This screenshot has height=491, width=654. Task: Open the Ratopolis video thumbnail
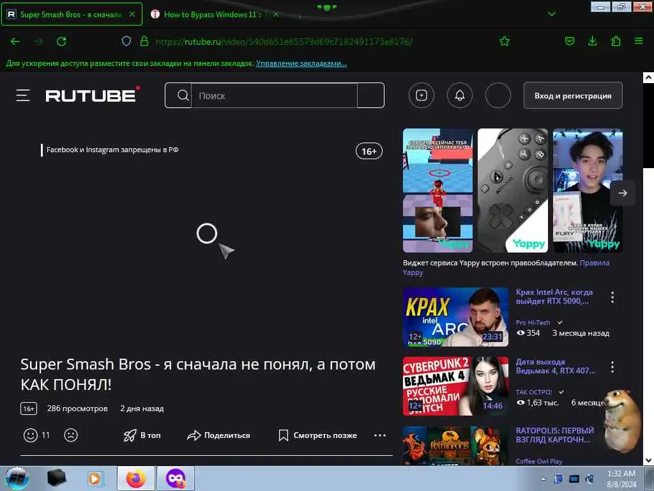click(455, 446)
